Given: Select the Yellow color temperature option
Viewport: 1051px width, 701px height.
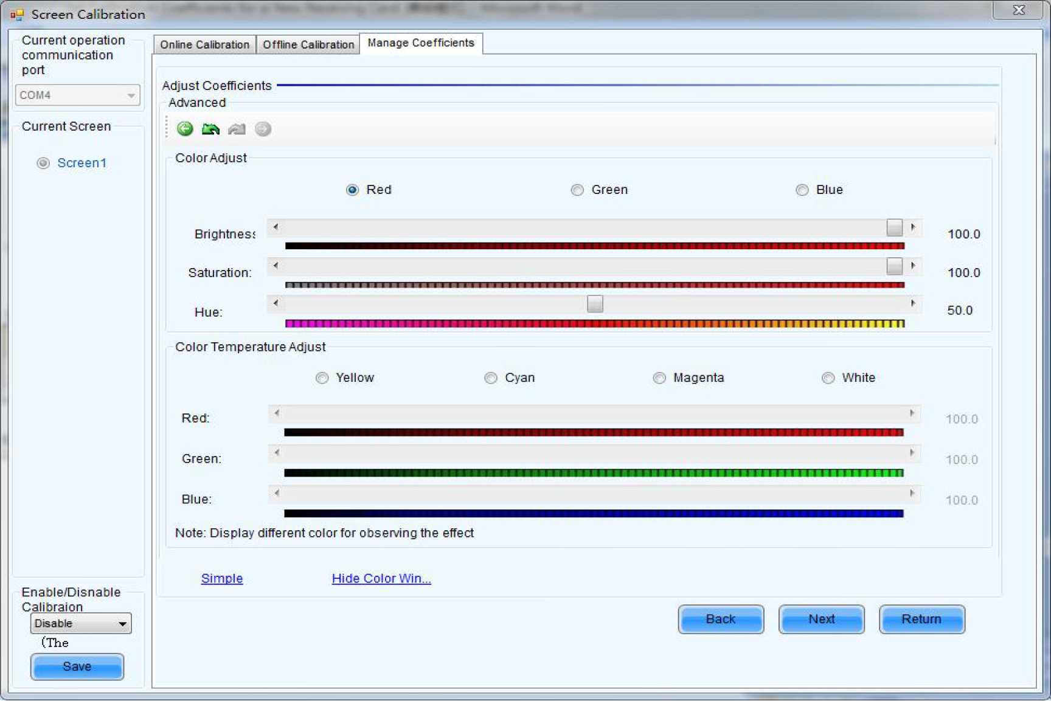Looking at the screenshot, I should (322, 378).
